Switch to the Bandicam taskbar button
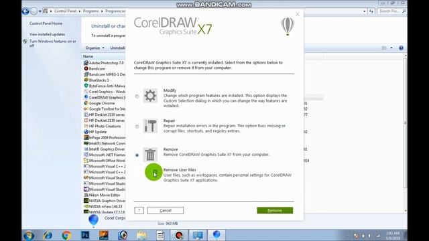This screenshot has width=429, height=241. (179, 235)
